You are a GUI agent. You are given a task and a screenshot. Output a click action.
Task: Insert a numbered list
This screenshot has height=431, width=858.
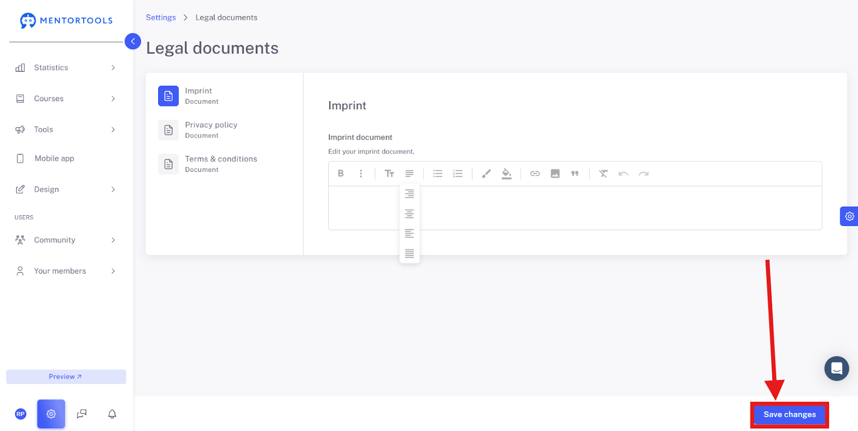point(458,173)
